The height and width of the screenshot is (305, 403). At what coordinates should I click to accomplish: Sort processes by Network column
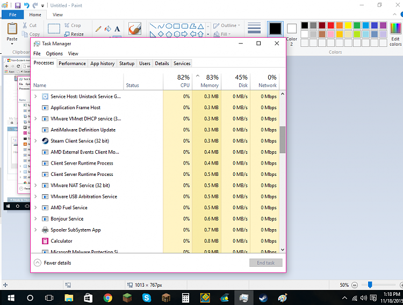(x=265, y=81)
